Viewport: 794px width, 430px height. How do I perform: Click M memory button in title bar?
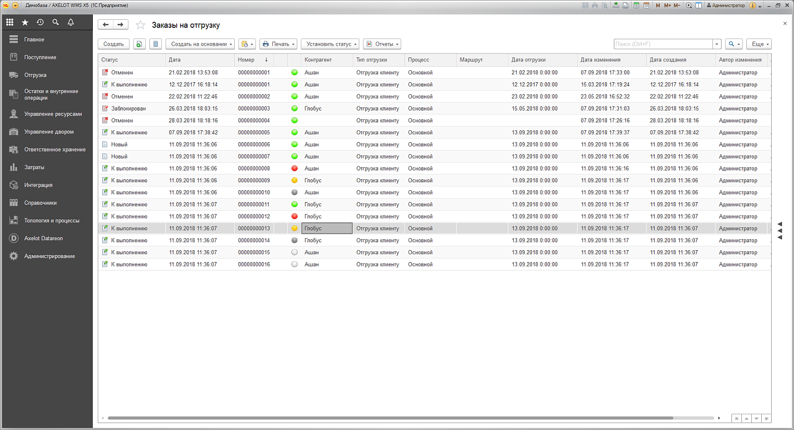658,5
